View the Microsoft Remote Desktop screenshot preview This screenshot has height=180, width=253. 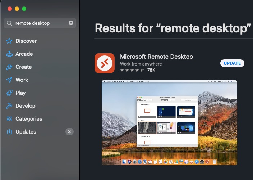point(169,122)
